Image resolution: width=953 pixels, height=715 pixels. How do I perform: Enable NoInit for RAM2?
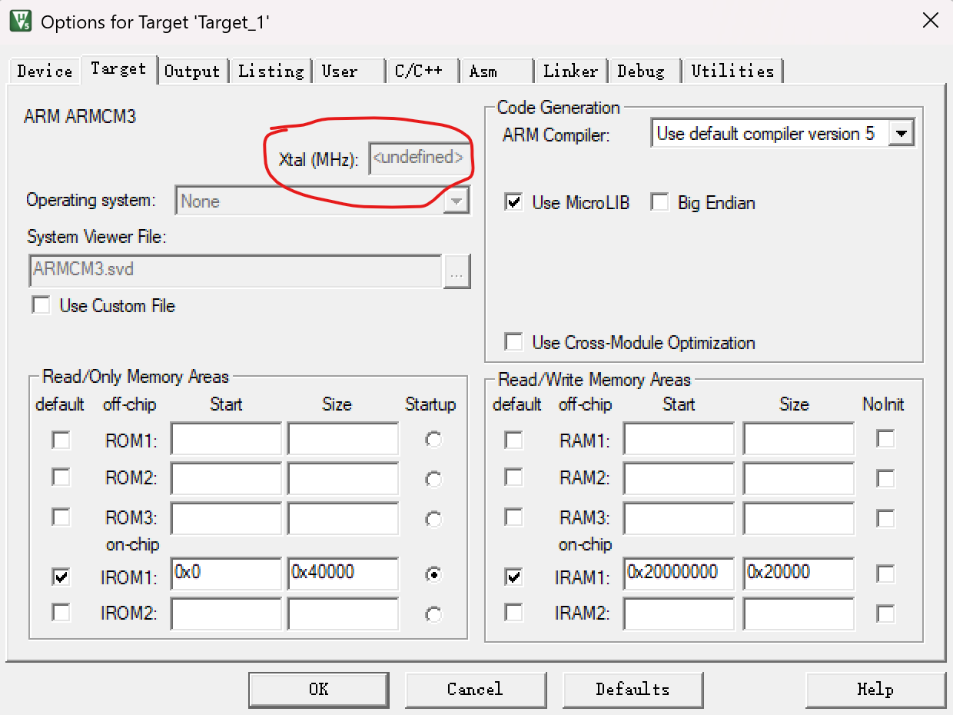click(886, 478)
